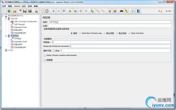Collapse the HTTP方式 thread group handle
Image resolution: width=176 pixels, height=110 pixels.
(x=6, y=36)
